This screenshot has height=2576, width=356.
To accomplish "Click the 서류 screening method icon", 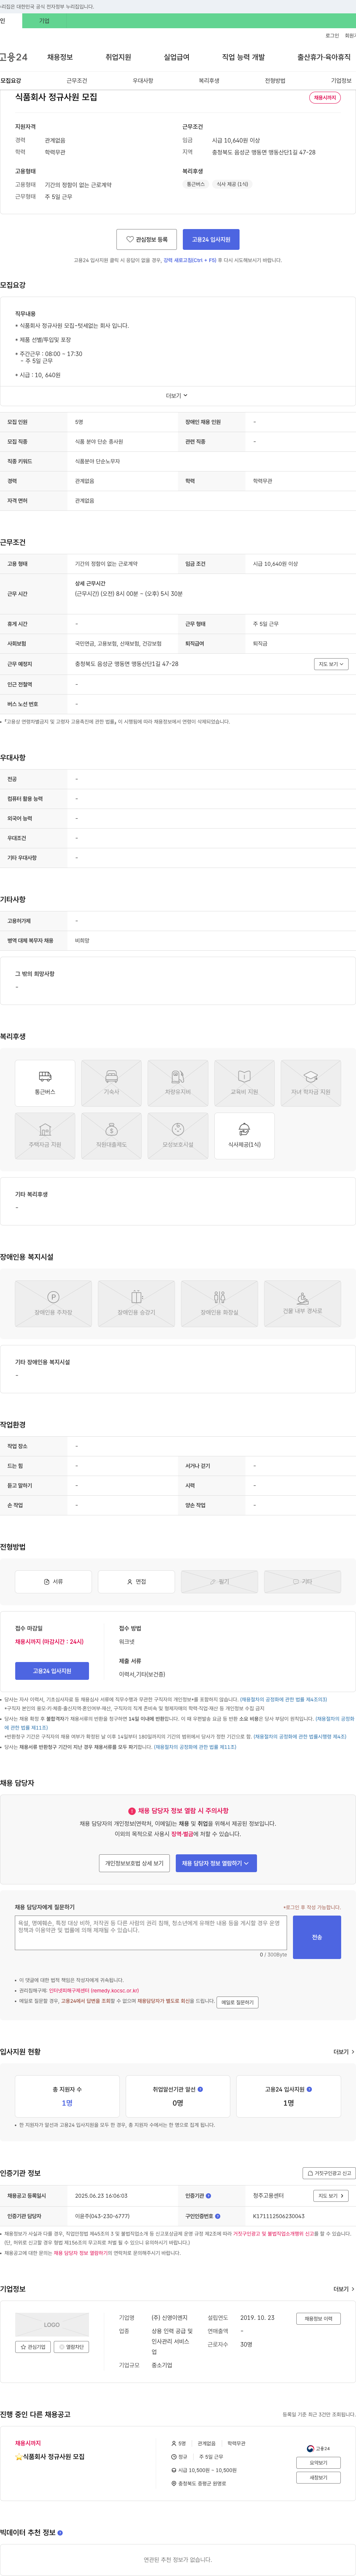I will point(53,1582).
